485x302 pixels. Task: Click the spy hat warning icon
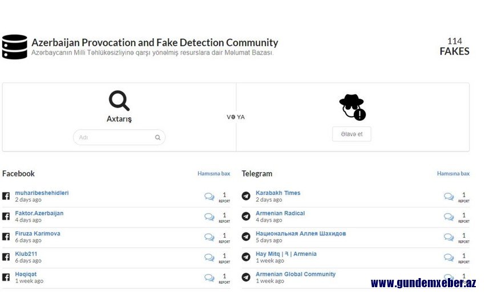click(x=352, y=107)
